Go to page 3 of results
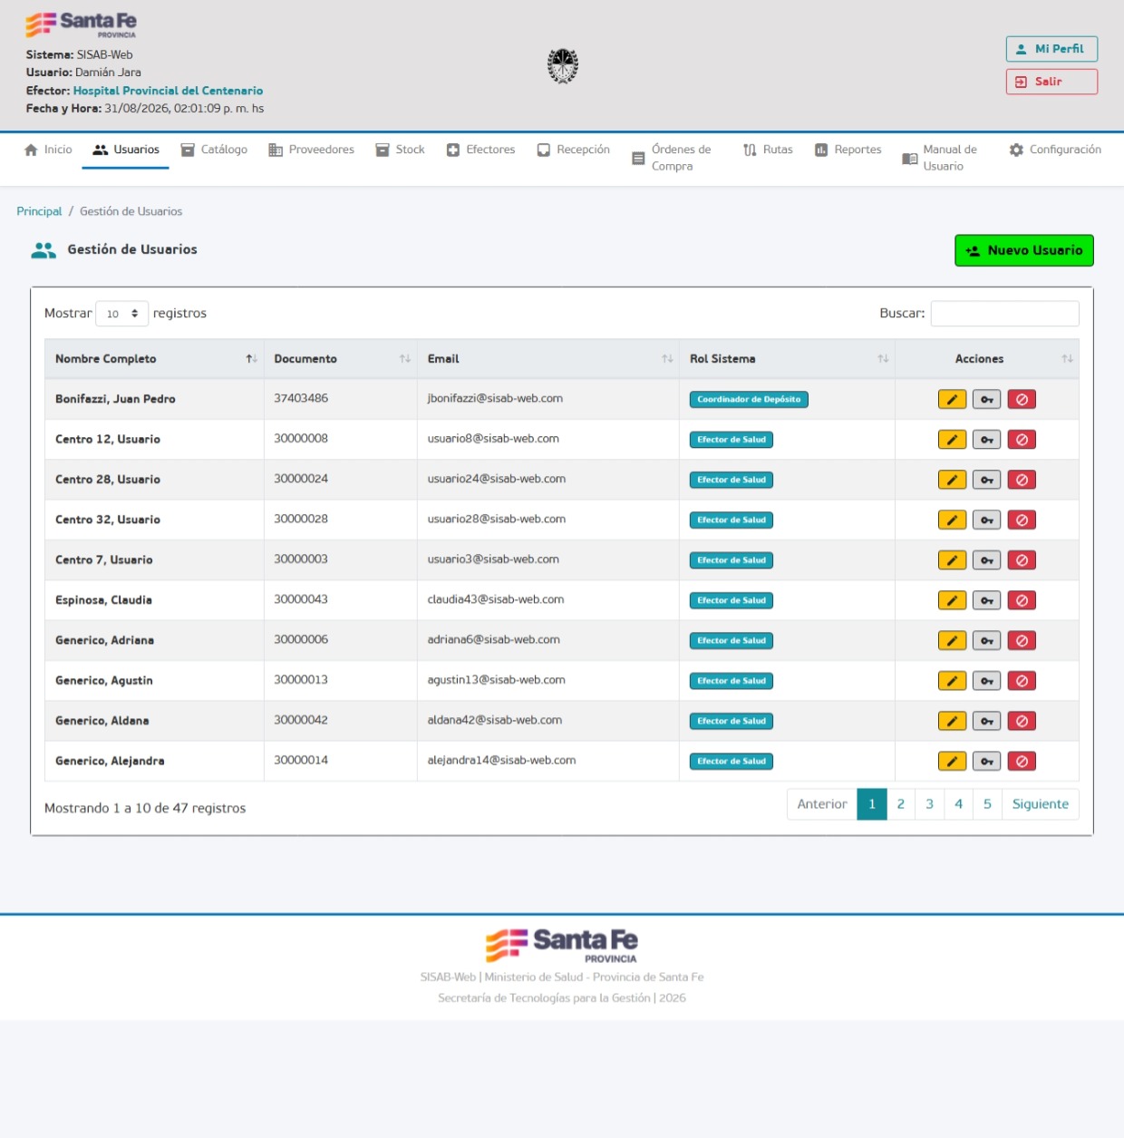1124x1138 pixels. coord(929,804)
